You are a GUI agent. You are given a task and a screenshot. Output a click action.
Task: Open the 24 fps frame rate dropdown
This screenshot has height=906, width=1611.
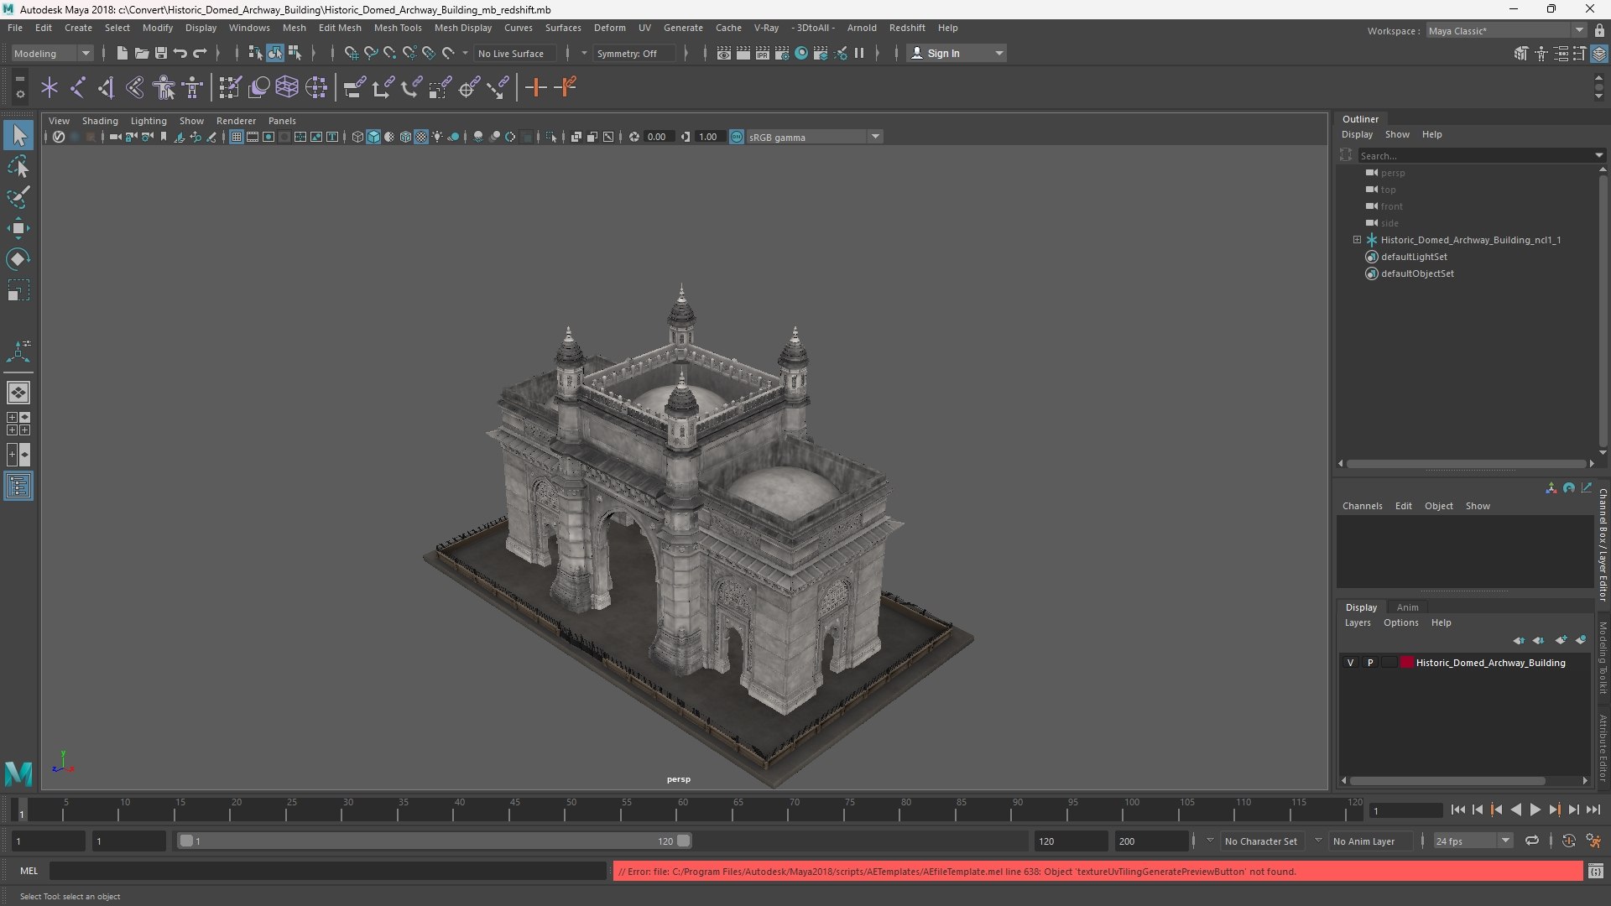[1473, 841]
